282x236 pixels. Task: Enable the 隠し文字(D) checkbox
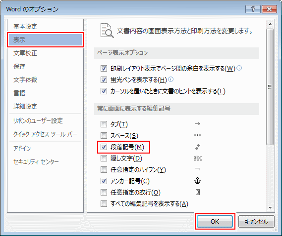104,158
